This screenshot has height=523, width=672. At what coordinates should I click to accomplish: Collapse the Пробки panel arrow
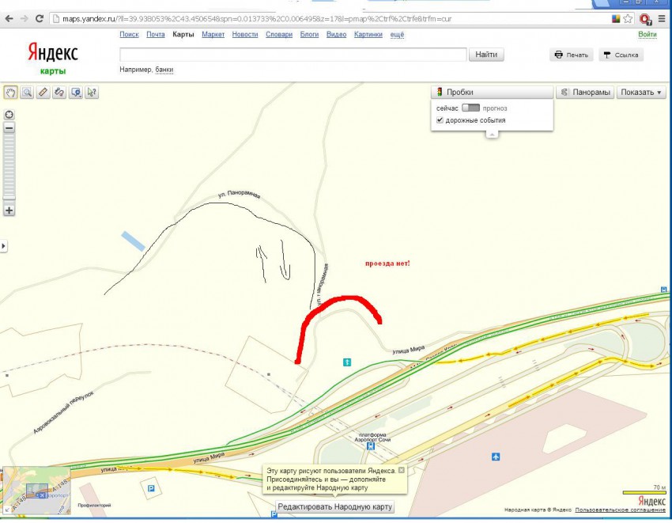coord(492,135)
